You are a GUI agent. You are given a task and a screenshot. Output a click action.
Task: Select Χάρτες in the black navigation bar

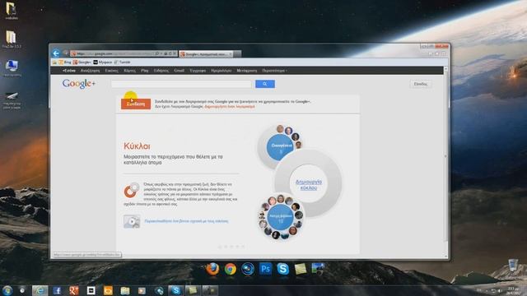pyautogui.click(x=129, y=71)
